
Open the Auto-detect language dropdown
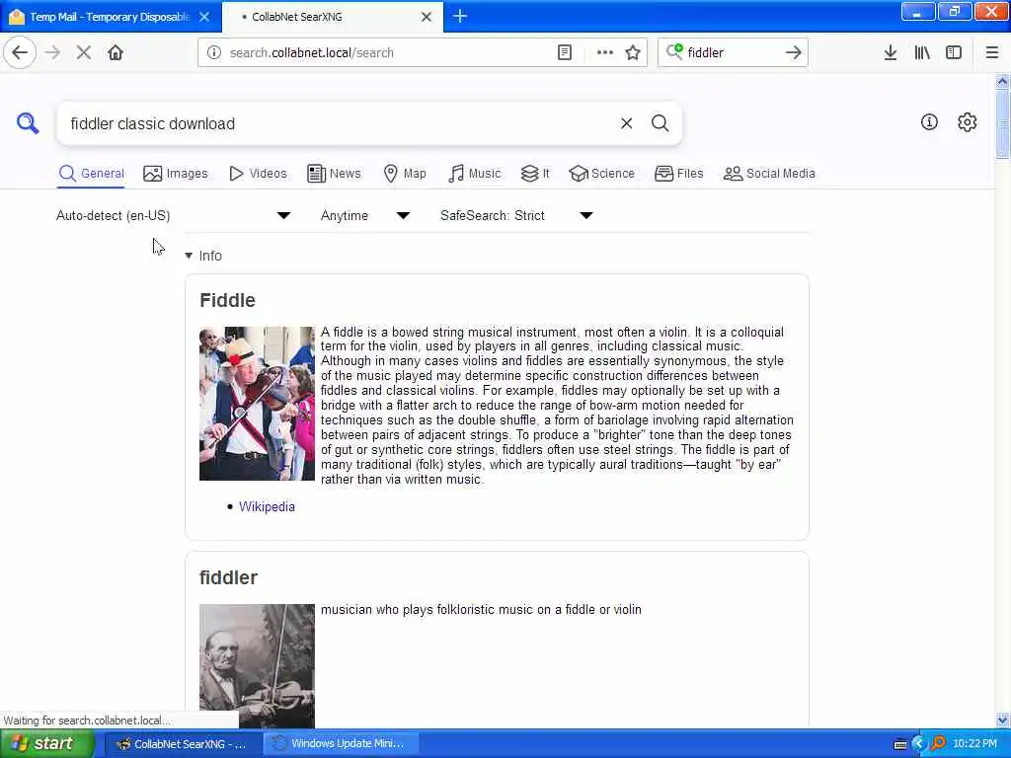[x=174, y=215]
